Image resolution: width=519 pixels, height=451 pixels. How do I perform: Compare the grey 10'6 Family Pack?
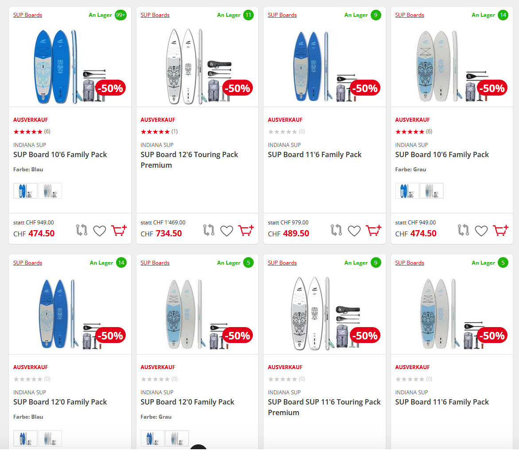(464, 230)
